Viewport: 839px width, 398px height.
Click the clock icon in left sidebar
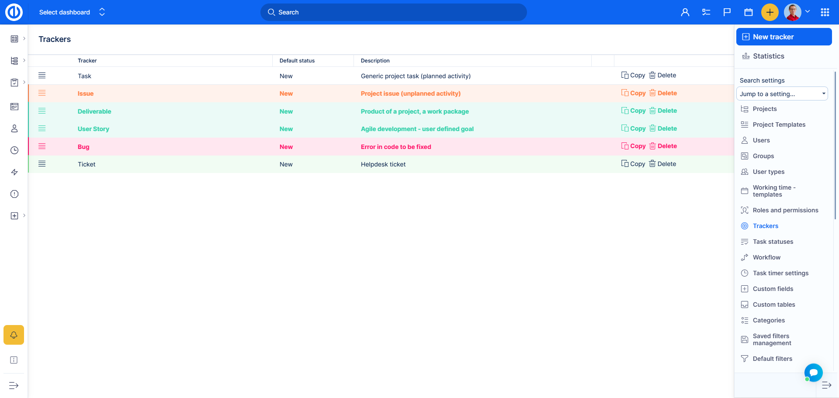[x=14, y=150]
